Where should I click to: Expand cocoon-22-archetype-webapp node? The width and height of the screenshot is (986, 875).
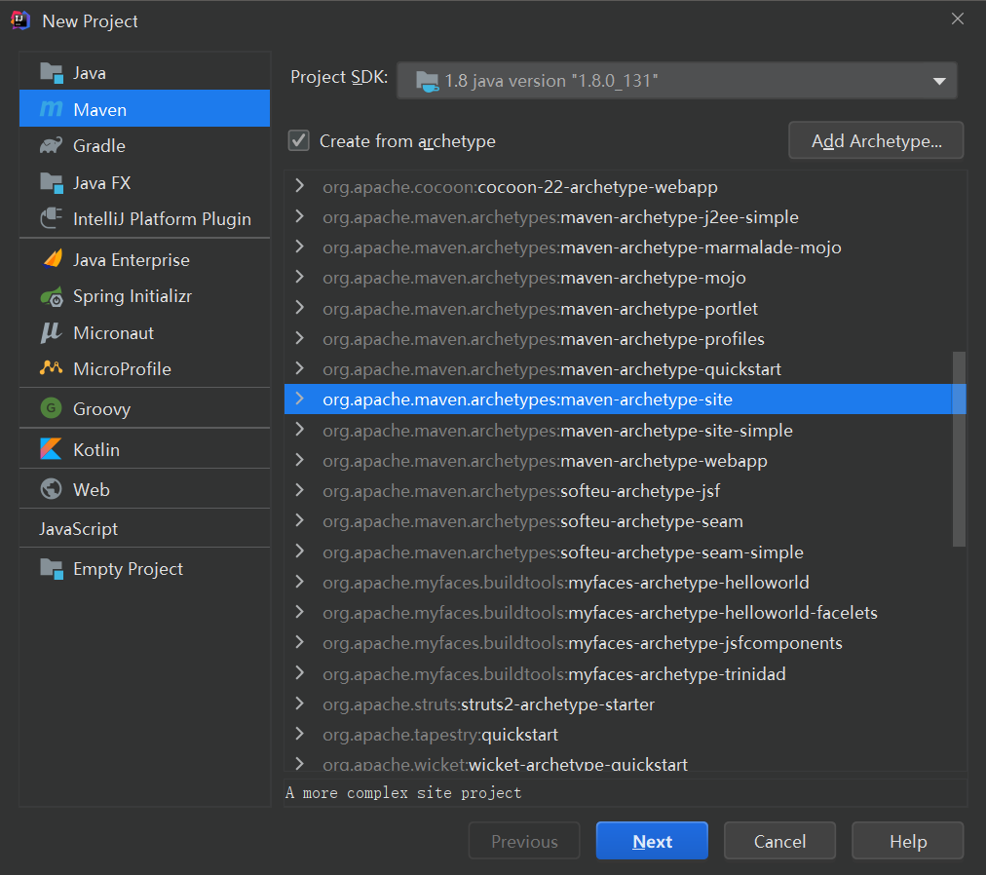(x=300, y=186)
